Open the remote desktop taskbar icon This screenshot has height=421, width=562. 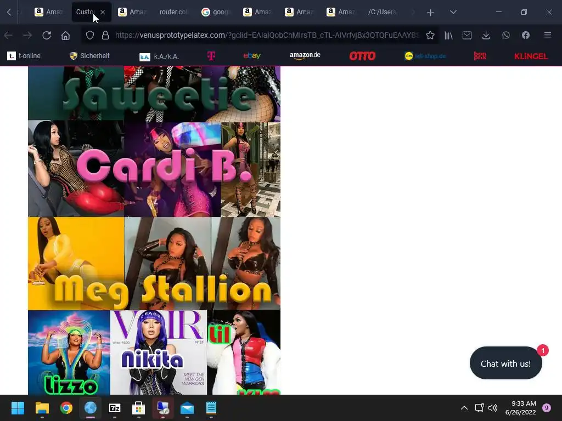(162, 408)
